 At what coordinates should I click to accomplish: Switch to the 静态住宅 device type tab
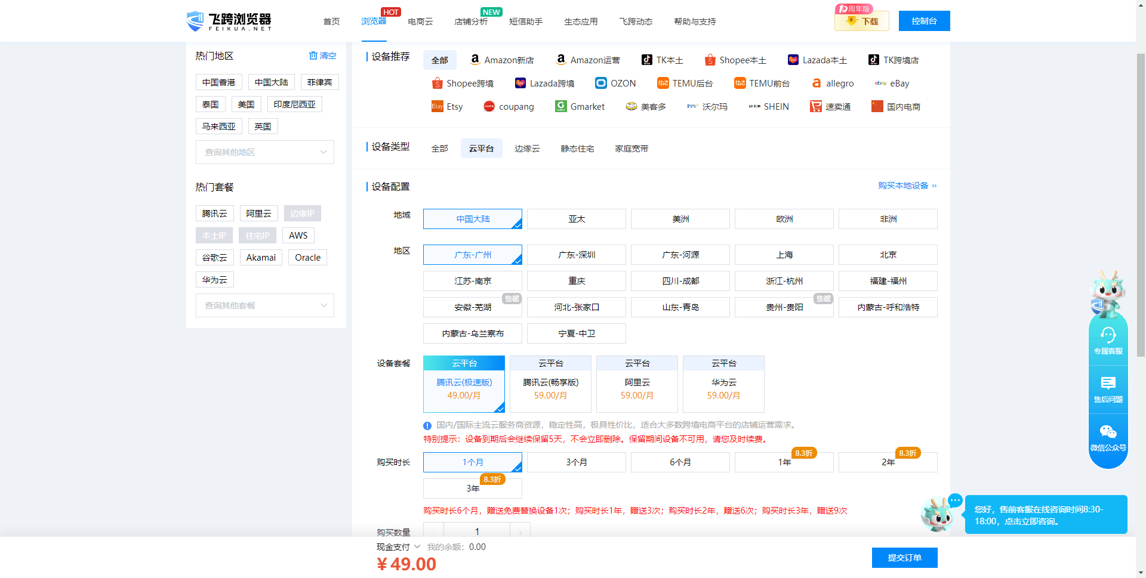pyautogui.click(x=577, y=149)
